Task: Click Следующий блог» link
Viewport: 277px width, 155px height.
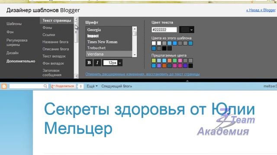Action: coord(116,86)
